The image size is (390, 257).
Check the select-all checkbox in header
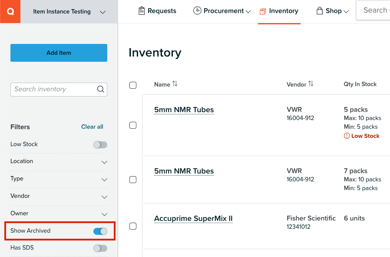133,85
